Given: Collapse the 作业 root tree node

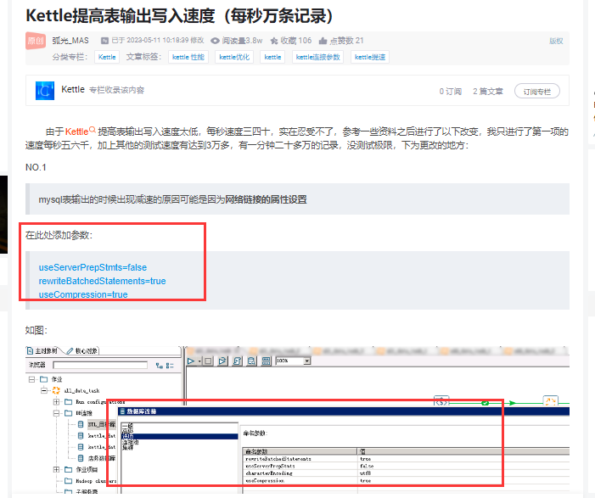Looking at the screenshot, I should point(32,379).
